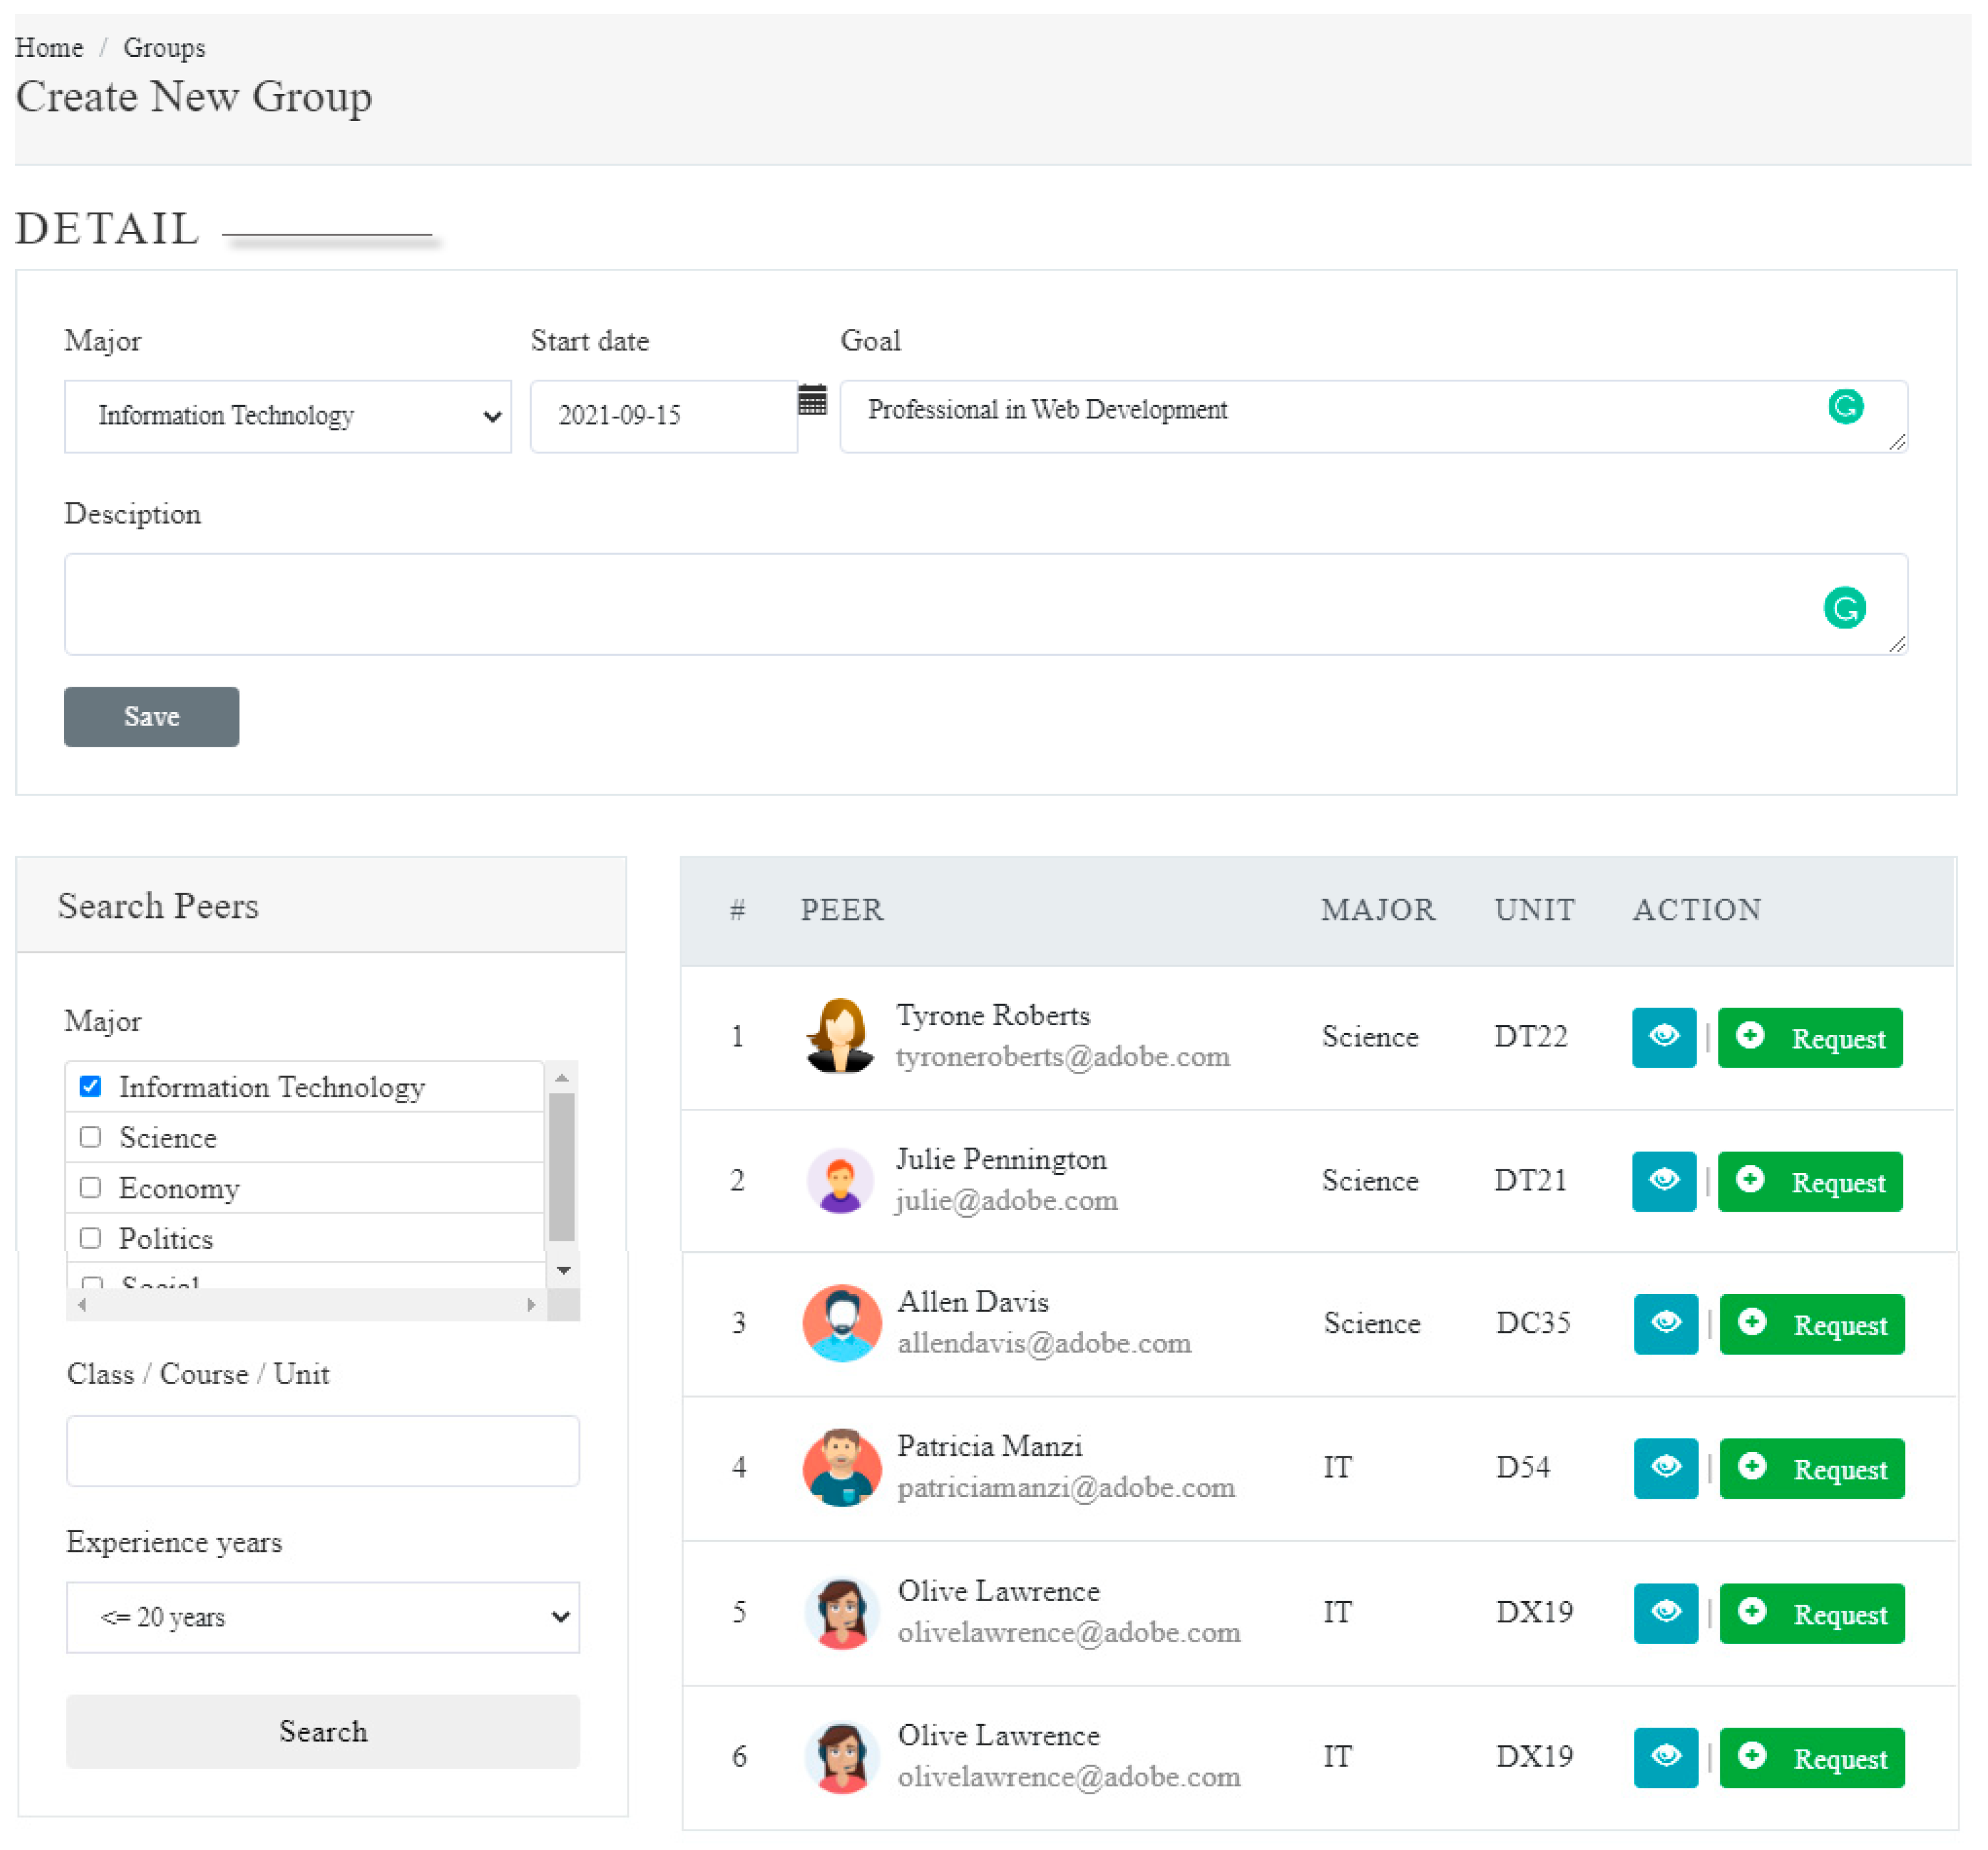View Allen Davis with eye button
Viewport: 1988px width, 1850px height.
tap(1665, 1324)
